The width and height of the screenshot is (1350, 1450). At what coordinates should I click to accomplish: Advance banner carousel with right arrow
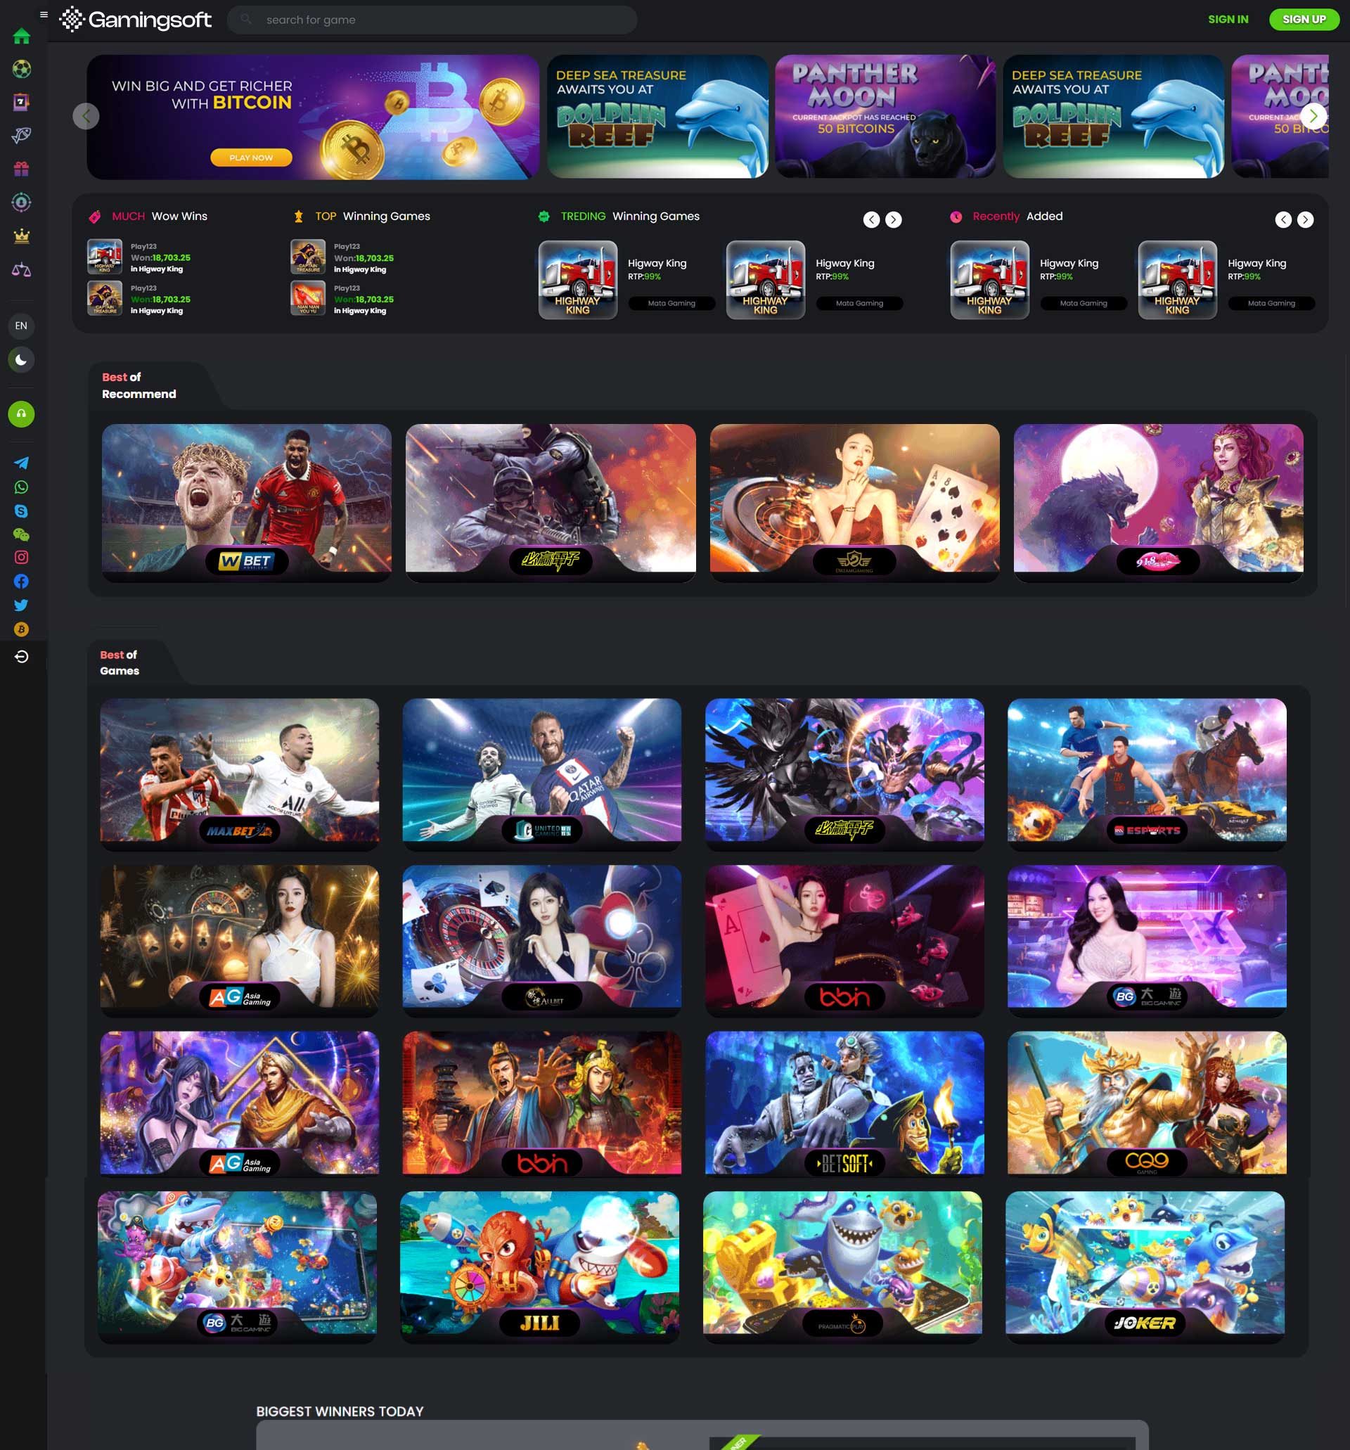(x=1313, y=116)
